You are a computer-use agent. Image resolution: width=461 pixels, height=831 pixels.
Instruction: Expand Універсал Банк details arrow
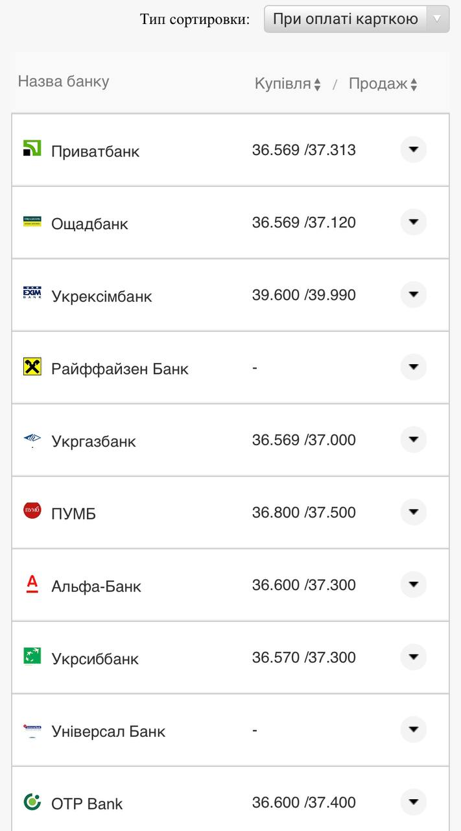(x=413, y=730)
